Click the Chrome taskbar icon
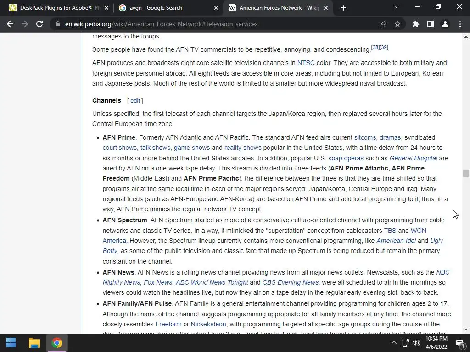 [57, 343]
